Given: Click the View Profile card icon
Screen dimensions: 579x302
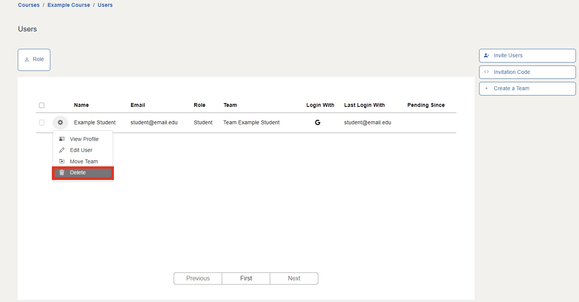Looking at the screenshot, I should point(62,139).
